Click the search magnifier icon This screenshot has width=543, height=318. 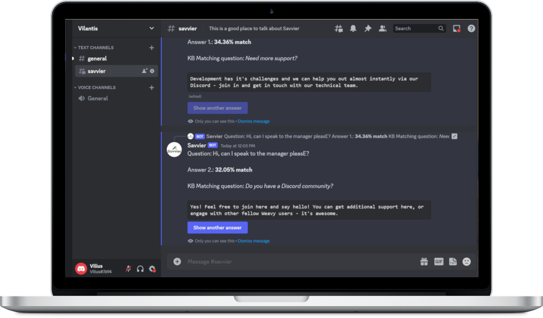441,28
